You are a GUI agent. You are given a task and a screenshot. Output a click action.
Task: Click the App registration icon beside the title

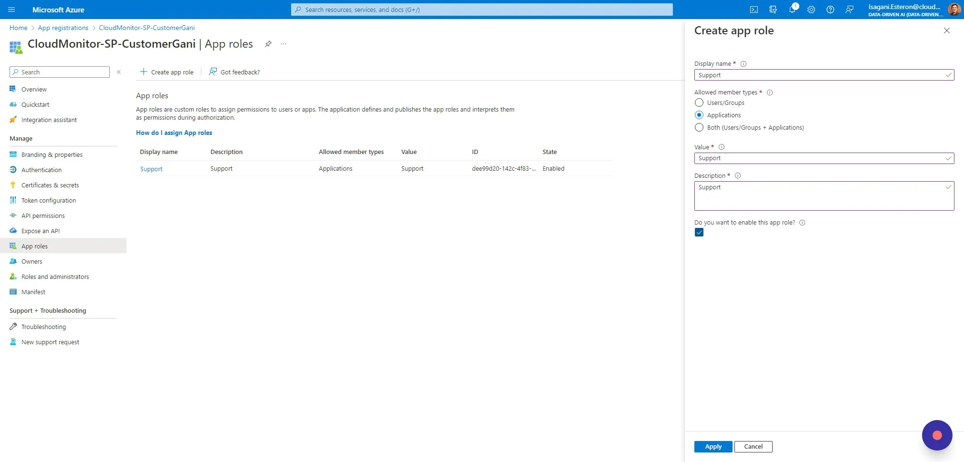[x=16, y=47]
